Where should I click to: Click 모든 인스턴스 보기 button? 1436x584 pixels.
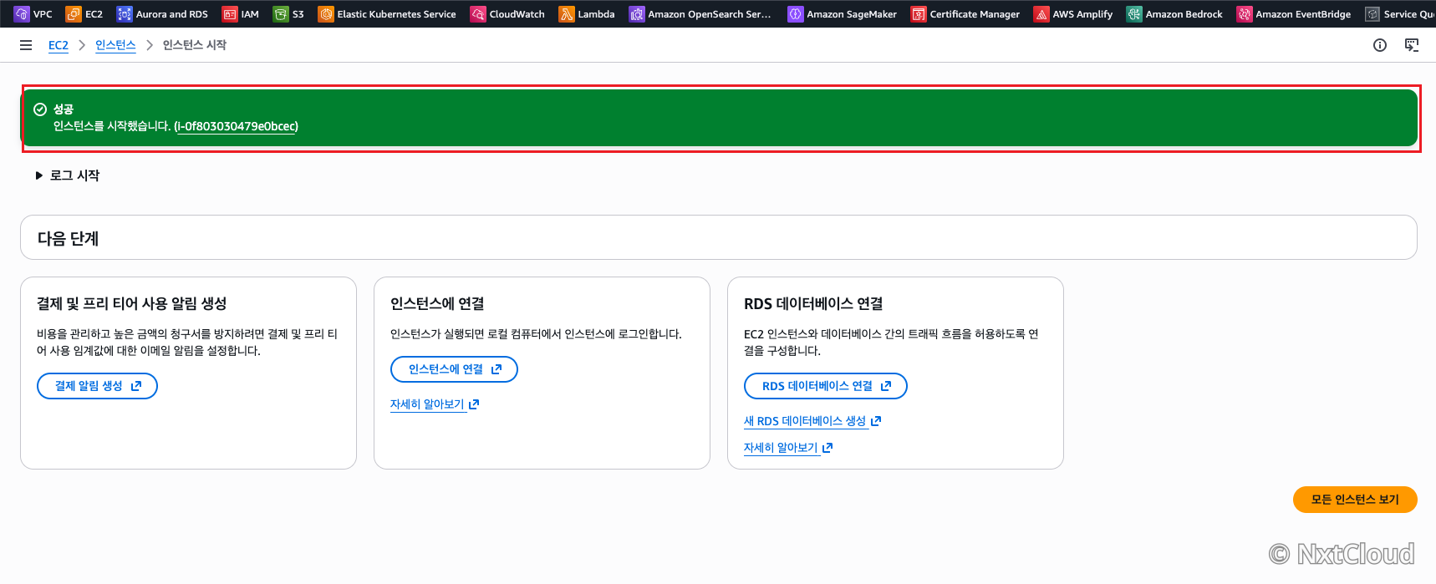[x=1355, y=500]
